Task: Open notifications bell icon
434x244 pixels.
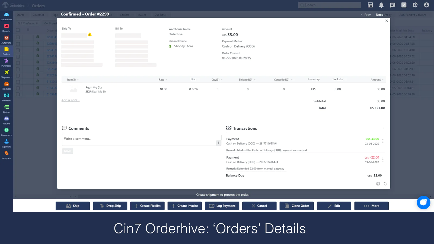Action: [x=381, y=5]
